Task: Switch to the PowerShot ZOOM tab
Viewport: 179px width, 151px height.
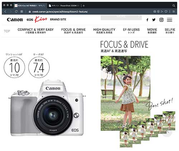Action: coord(64,6)
